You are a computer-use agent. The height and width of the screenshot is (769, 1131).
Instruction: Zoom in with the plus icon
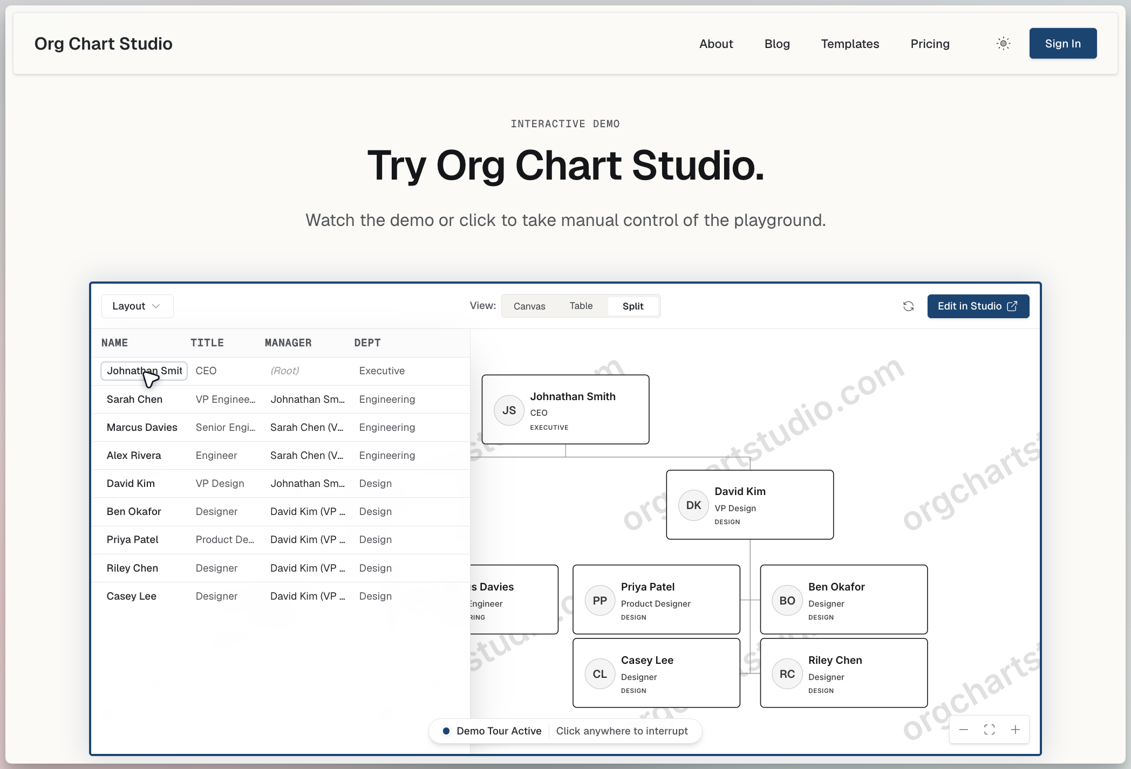(x=1015, y=730)
